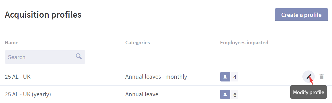Screen dimensions: 332x103
Task: Click the empty space right of yearly row badge
Action: pyautogui.click(x=263, y=95)
